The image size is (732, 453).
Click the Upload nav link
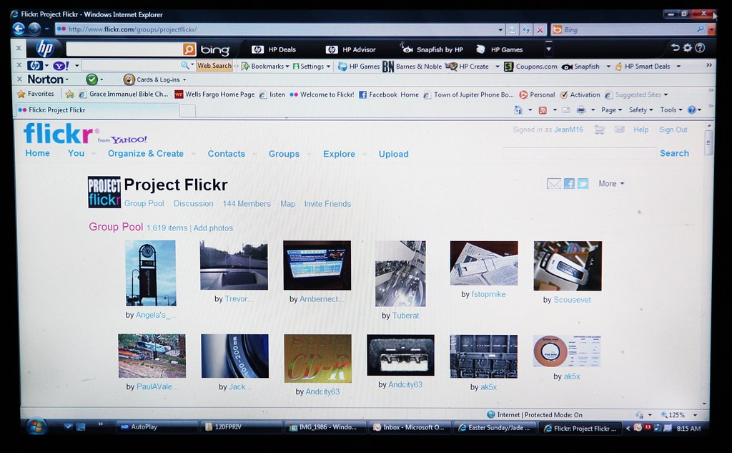394,154
